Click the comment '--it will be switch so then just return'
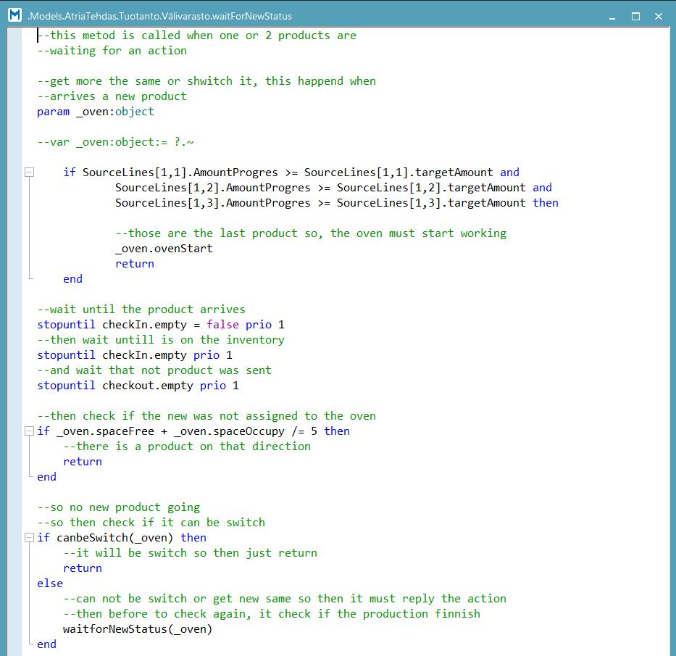This screenshot has width=676, height=656. 190,553
